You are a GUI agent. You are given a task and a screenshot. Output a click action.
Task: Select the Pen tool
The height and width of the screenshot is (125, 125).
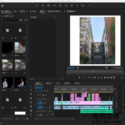pyautogui.click(x=31, y=106)
